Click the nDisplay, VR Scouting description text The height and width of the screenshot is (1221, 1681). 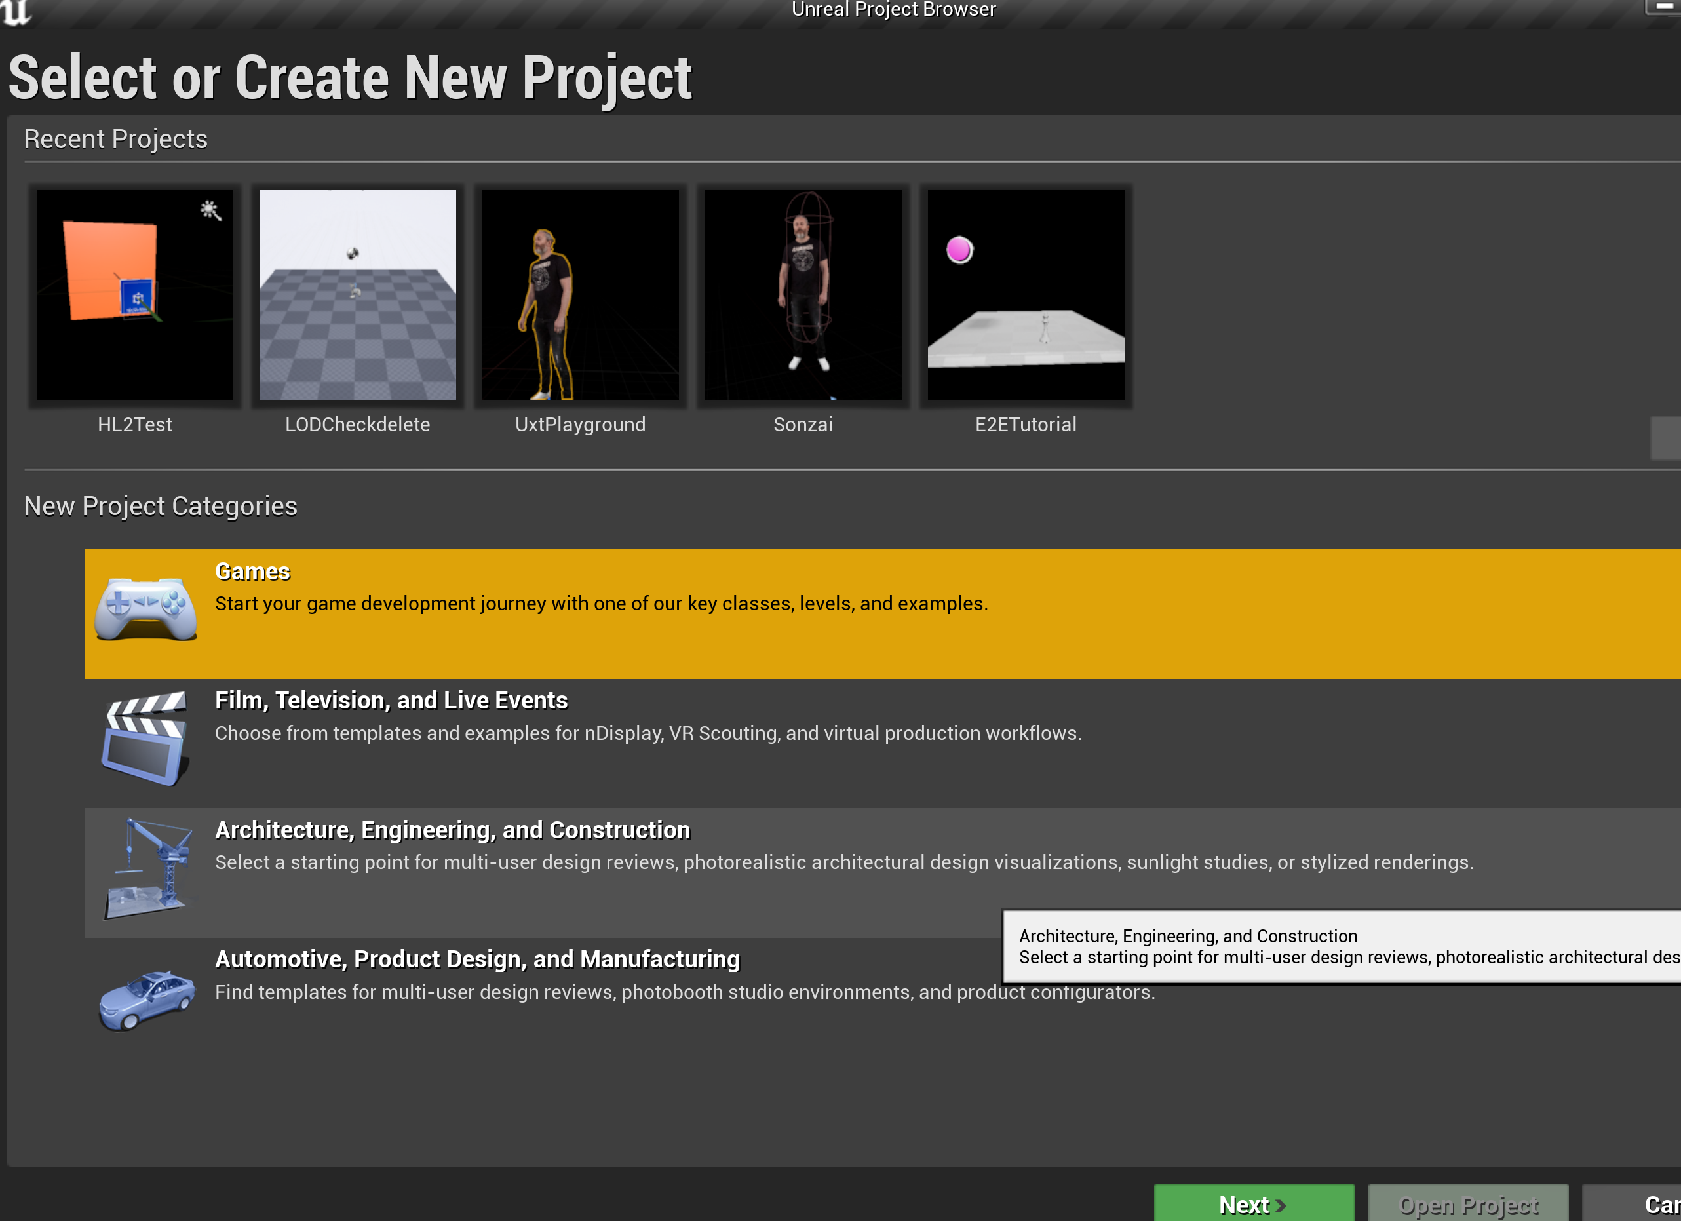[x=647, y=733]
